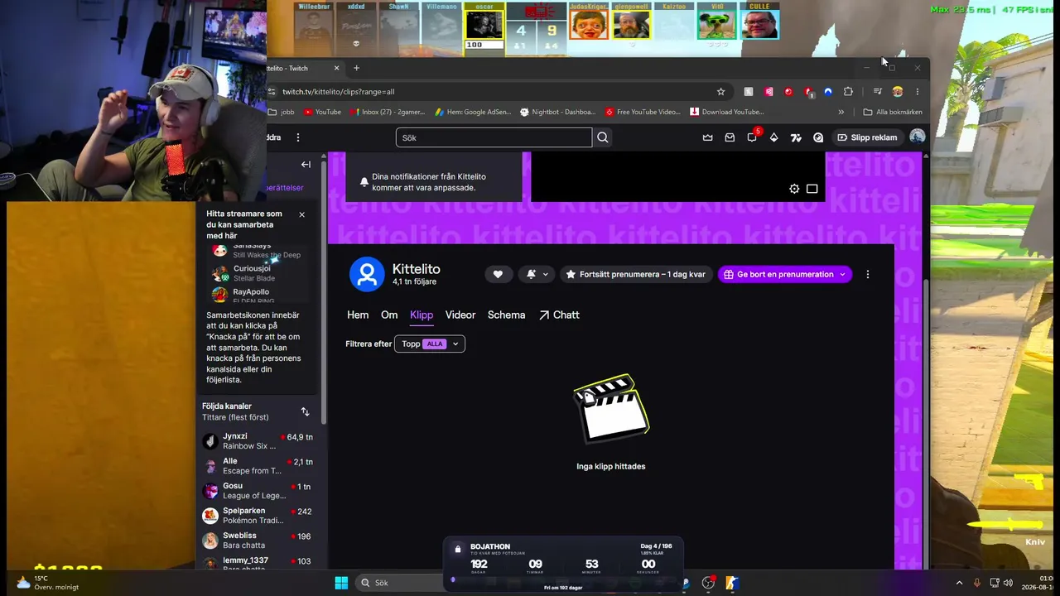1060x596 pixels.
Task: Show hidden system tray icons
Action: click(x=959, y=583)
